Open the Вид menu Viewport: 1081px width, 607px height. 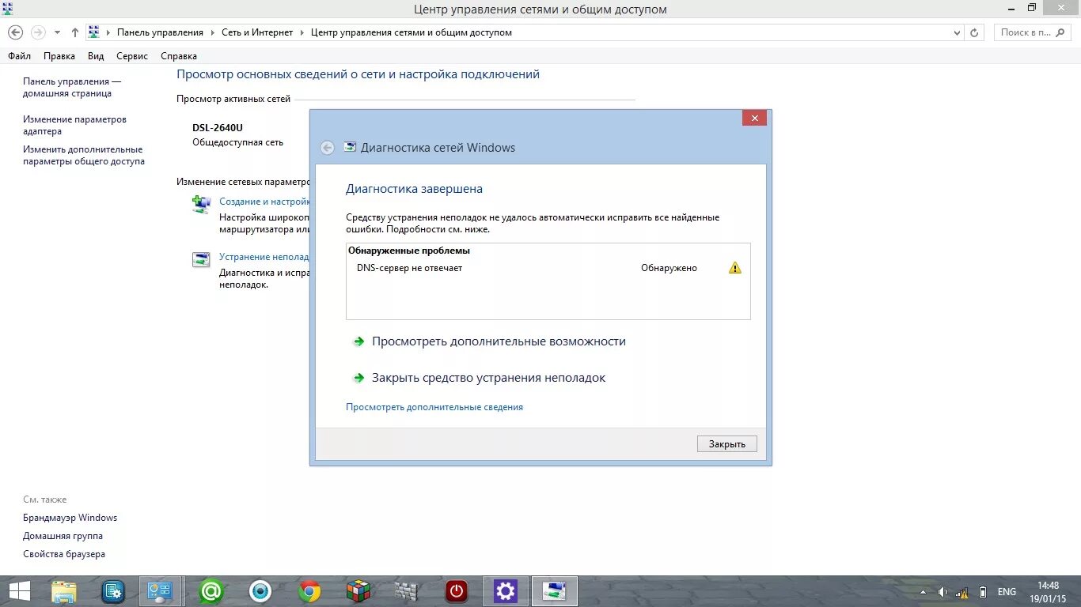96,56
